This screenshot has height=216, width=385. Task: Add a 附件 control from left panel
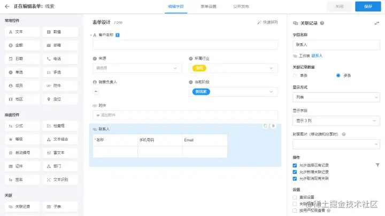(x=60, y=86)
